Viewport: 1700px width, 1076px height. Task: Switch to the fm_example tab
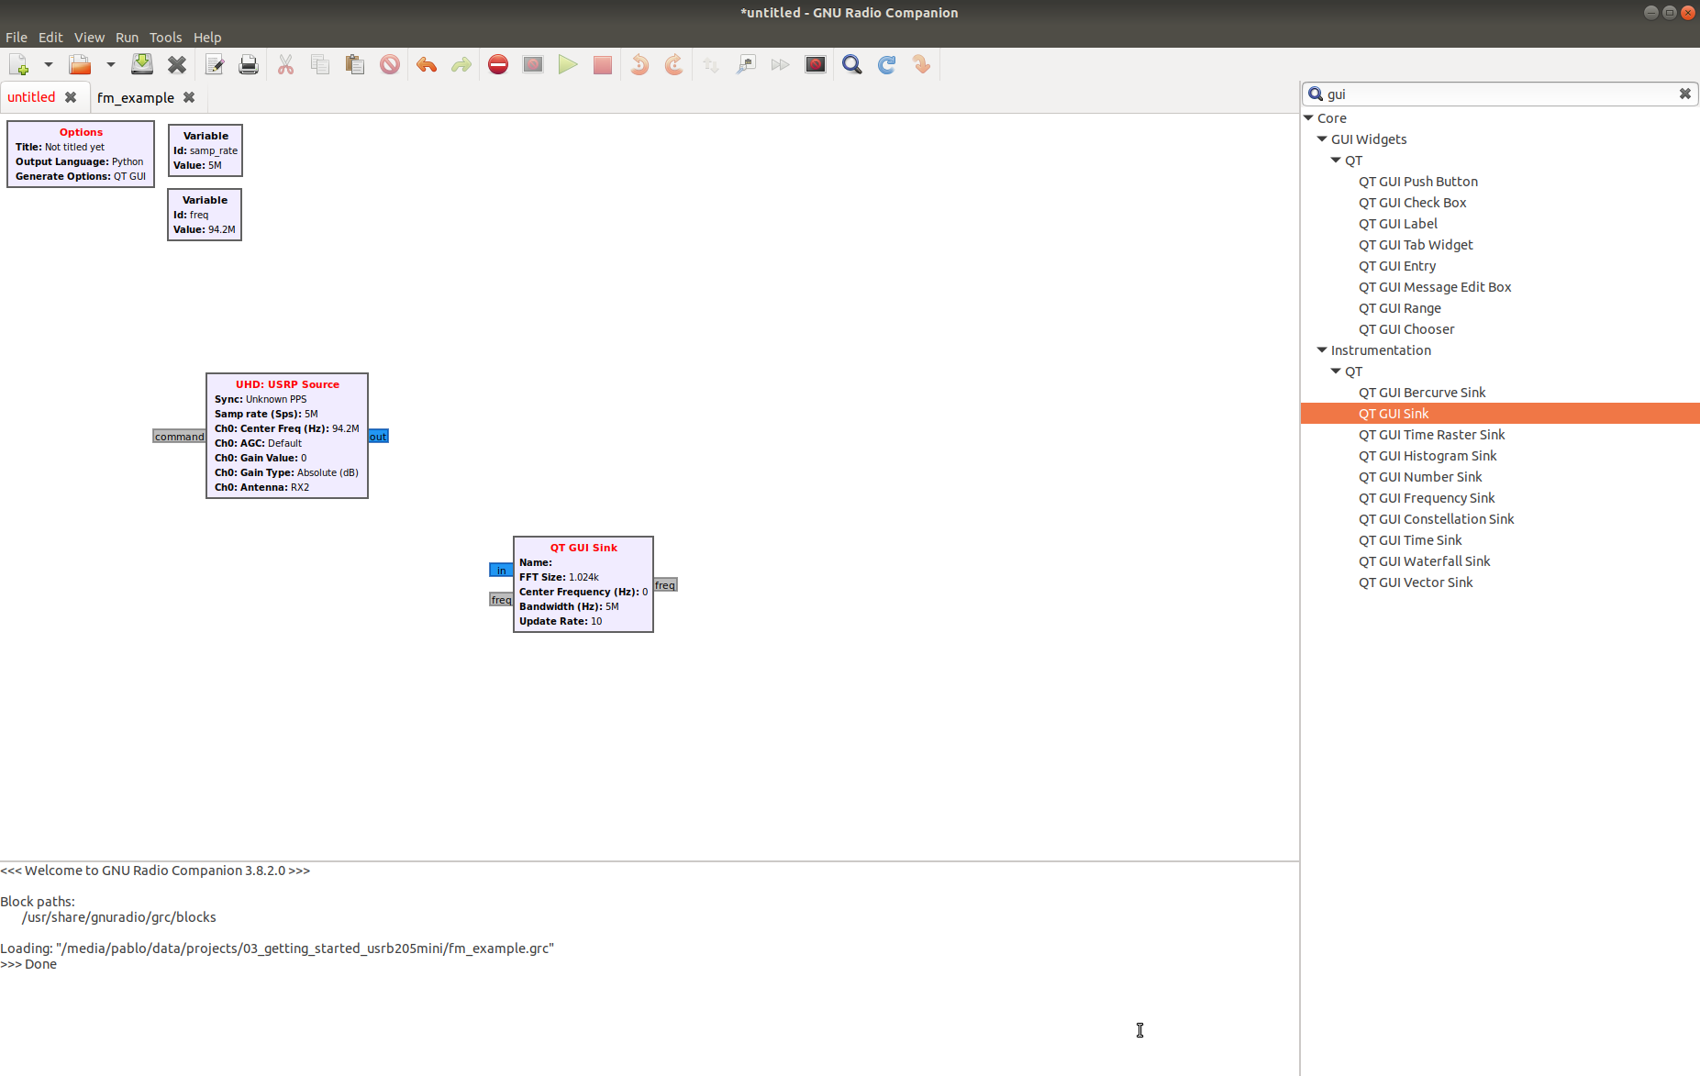click(136, 98)
